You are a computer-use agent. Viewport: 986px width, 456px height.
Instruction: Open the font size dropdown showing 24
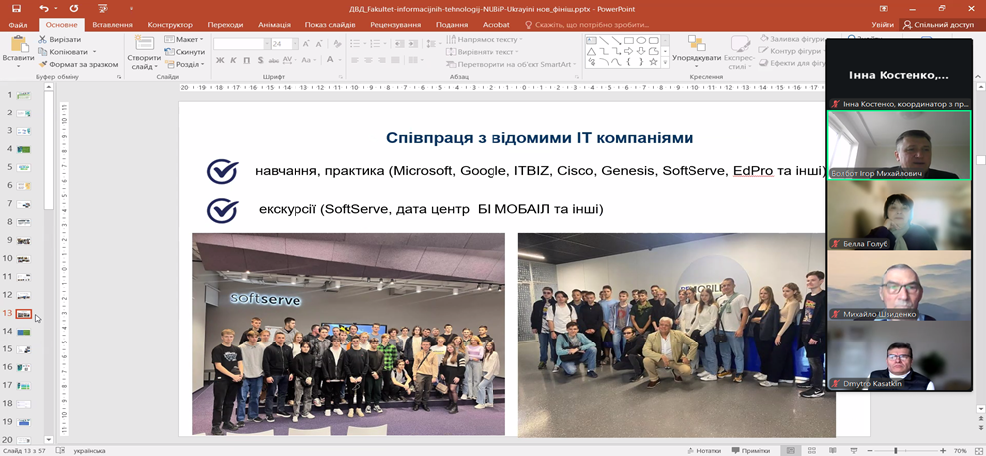[295, 44]
